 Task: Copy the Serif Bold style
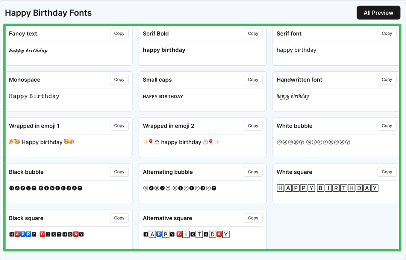tap(253, 33)
